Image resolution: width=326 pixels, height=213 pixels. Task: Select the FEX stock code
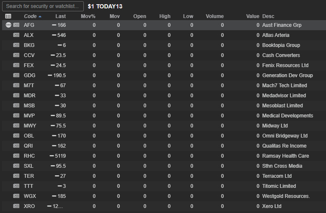pos(28,65)
